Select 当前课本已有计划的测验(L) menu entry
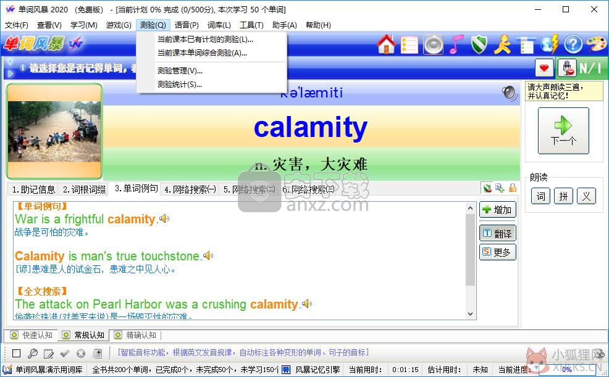The width and height of the screenshot is (609, 377). point(212,39)
